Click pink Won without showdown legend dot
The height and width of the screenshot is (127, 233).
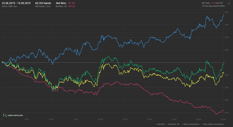point(202,124)
